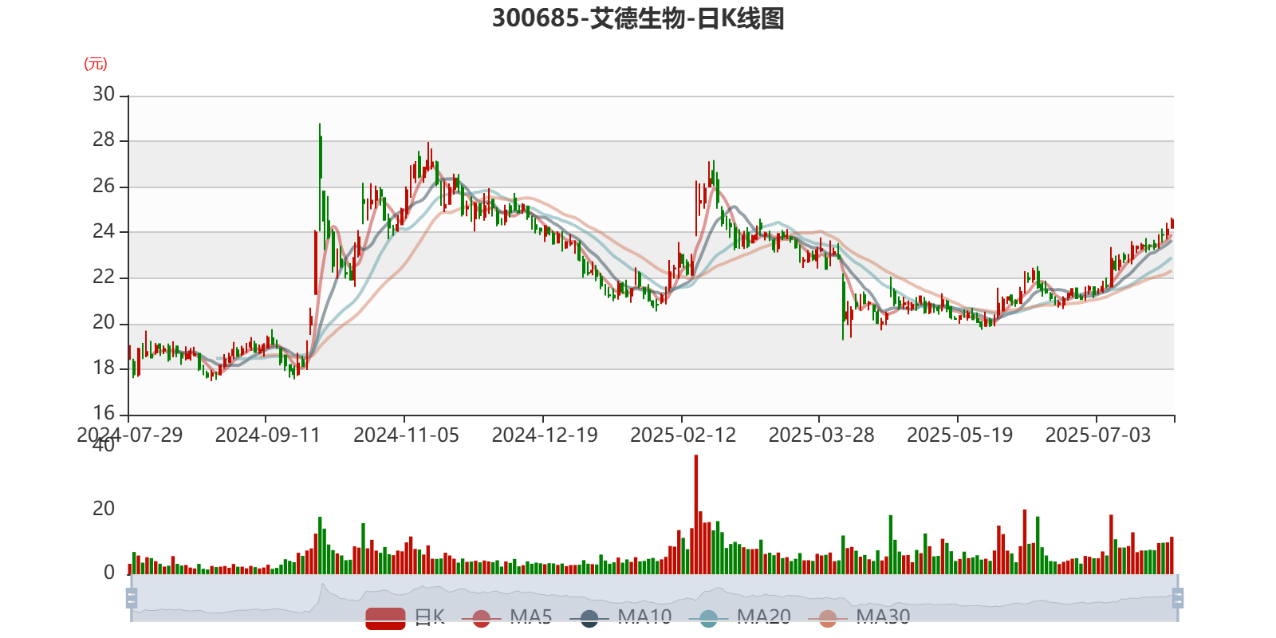Toggle the MA20 line legend
Image resolution: width=1276 pixels, height=638 pixels.
pos(740,618)
